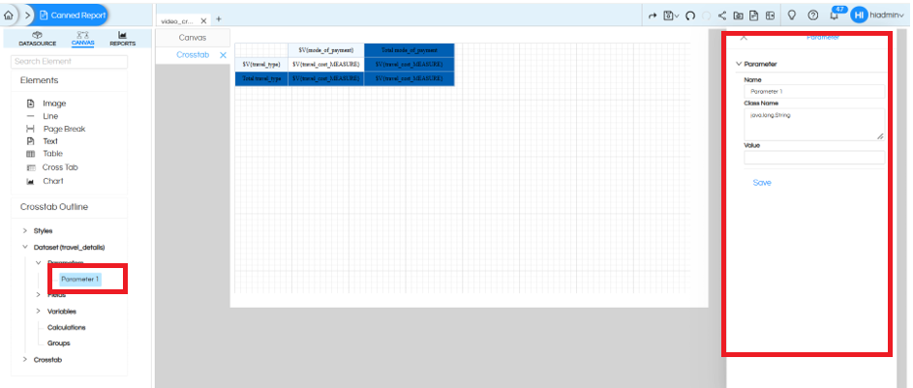Click Save in the Parameter panel

click(x=762, y=183)
